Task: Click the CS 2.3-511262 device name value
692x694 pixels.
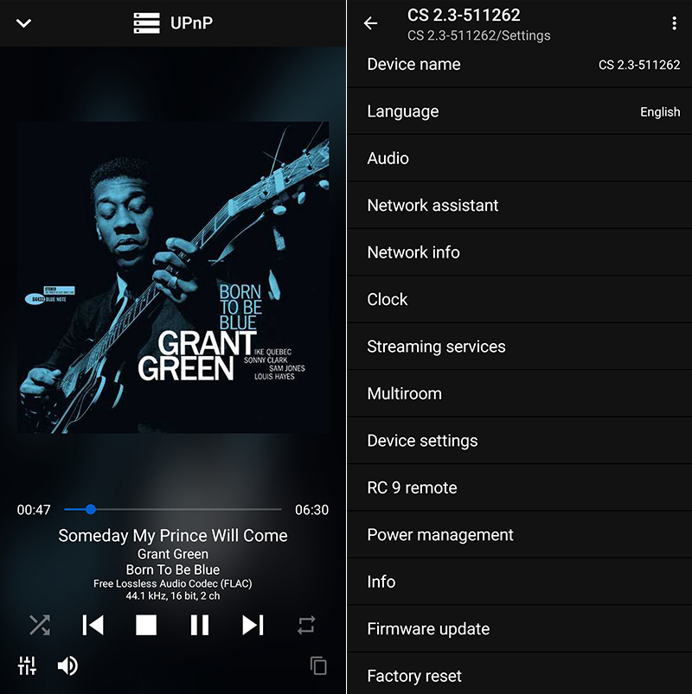Action: 639,65
